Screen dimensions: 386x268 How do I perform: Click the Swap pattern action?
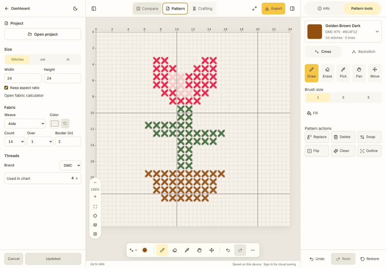point(370,137)
